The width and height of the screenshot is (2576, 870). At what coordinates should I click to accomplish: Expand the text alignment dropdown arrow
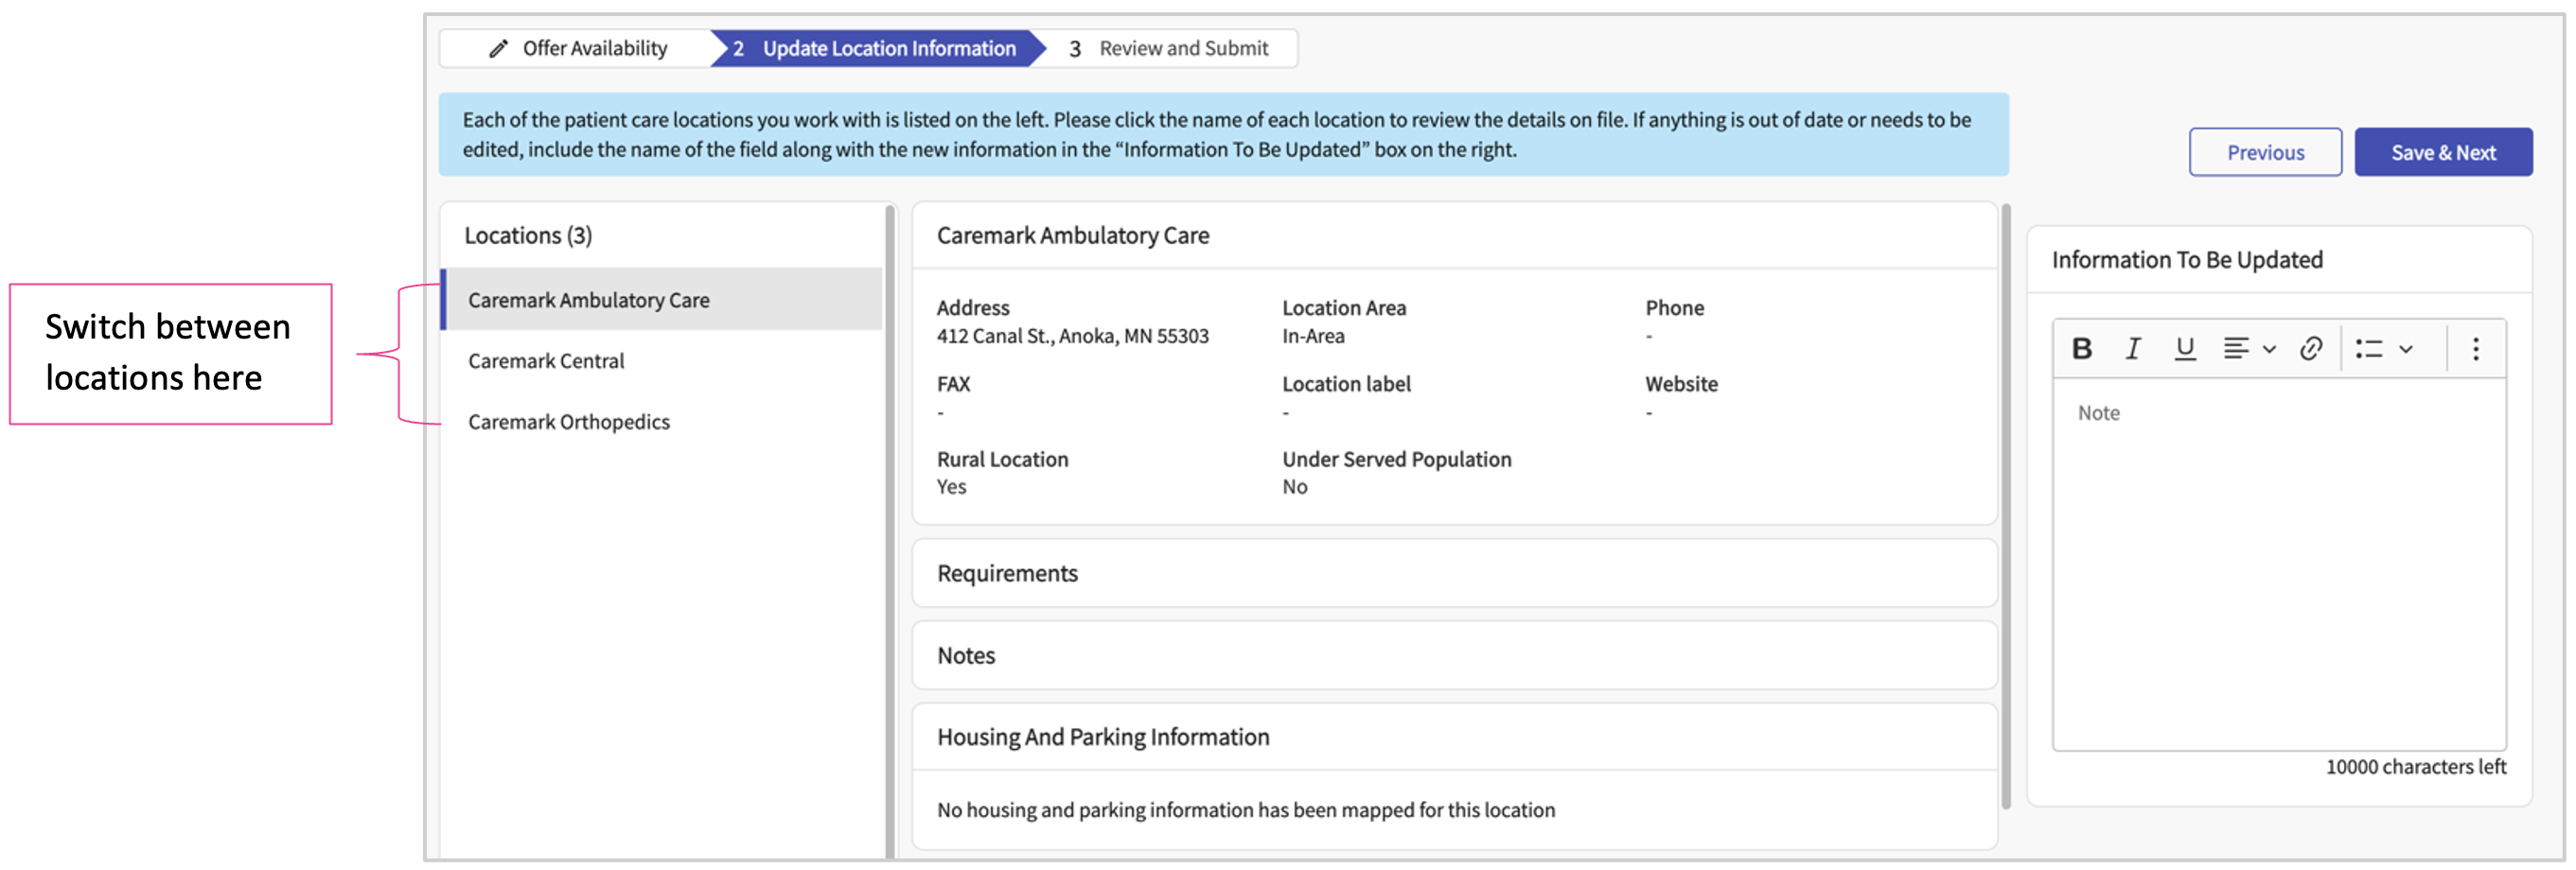(x=2270, y=350)
